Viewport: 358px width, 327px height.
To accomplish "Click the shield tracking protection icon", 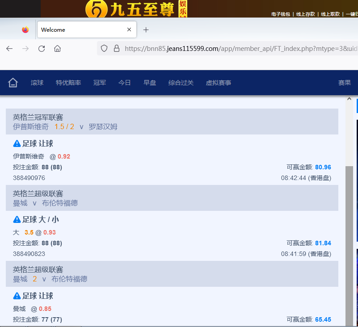I will point(104,48).
